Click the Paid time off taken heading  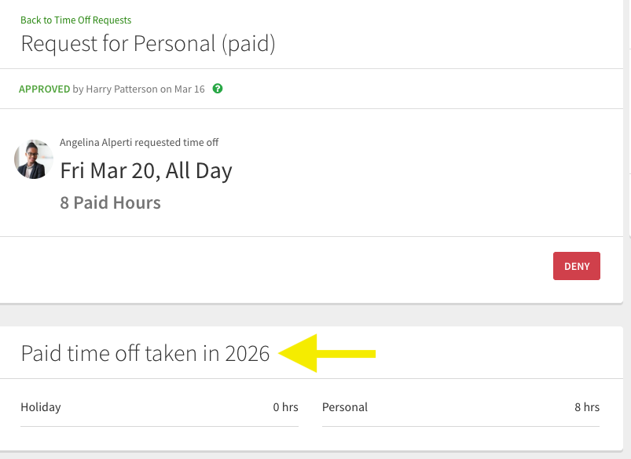[x=120, y=354]
